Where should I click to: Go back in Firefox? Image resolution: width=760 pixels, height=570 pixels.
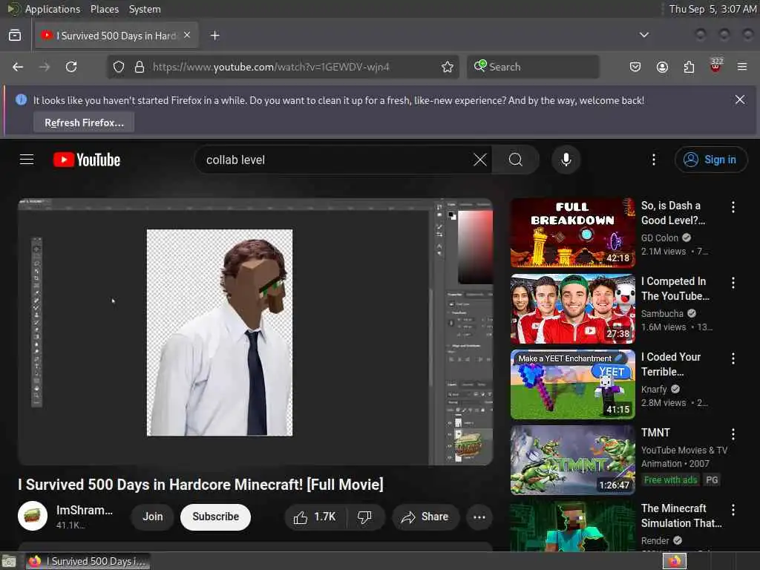tap(18, 67)
